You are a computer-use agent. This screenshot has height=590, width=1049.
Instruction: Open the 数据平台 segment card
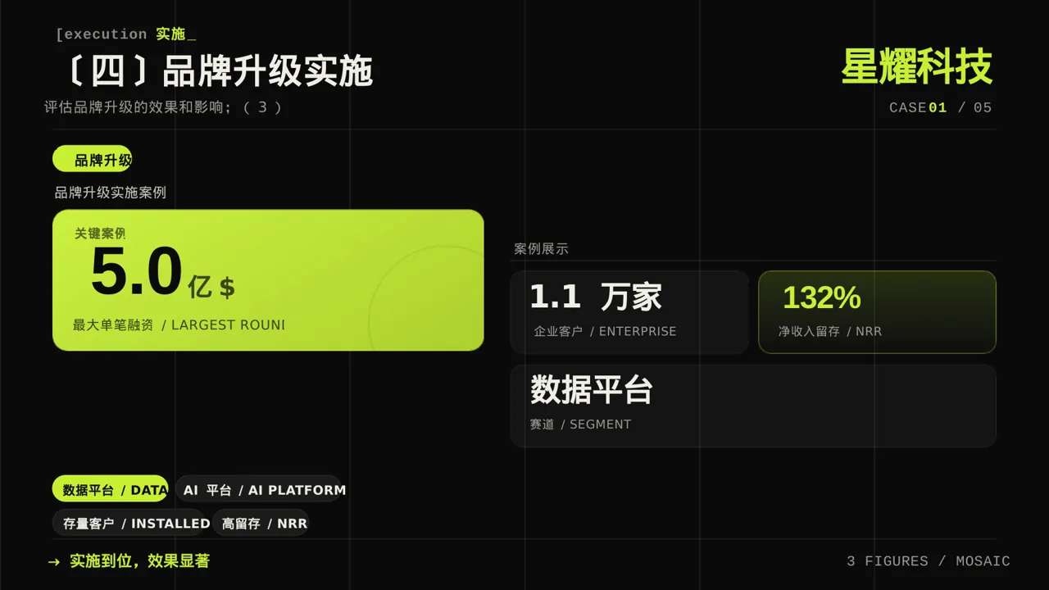pos(753,406)
